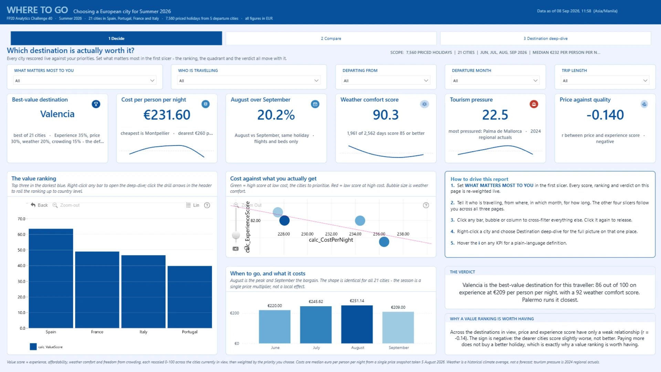Click the sparkline on Cost per person card
Screen dimensions: 661x372
point(167,151)
